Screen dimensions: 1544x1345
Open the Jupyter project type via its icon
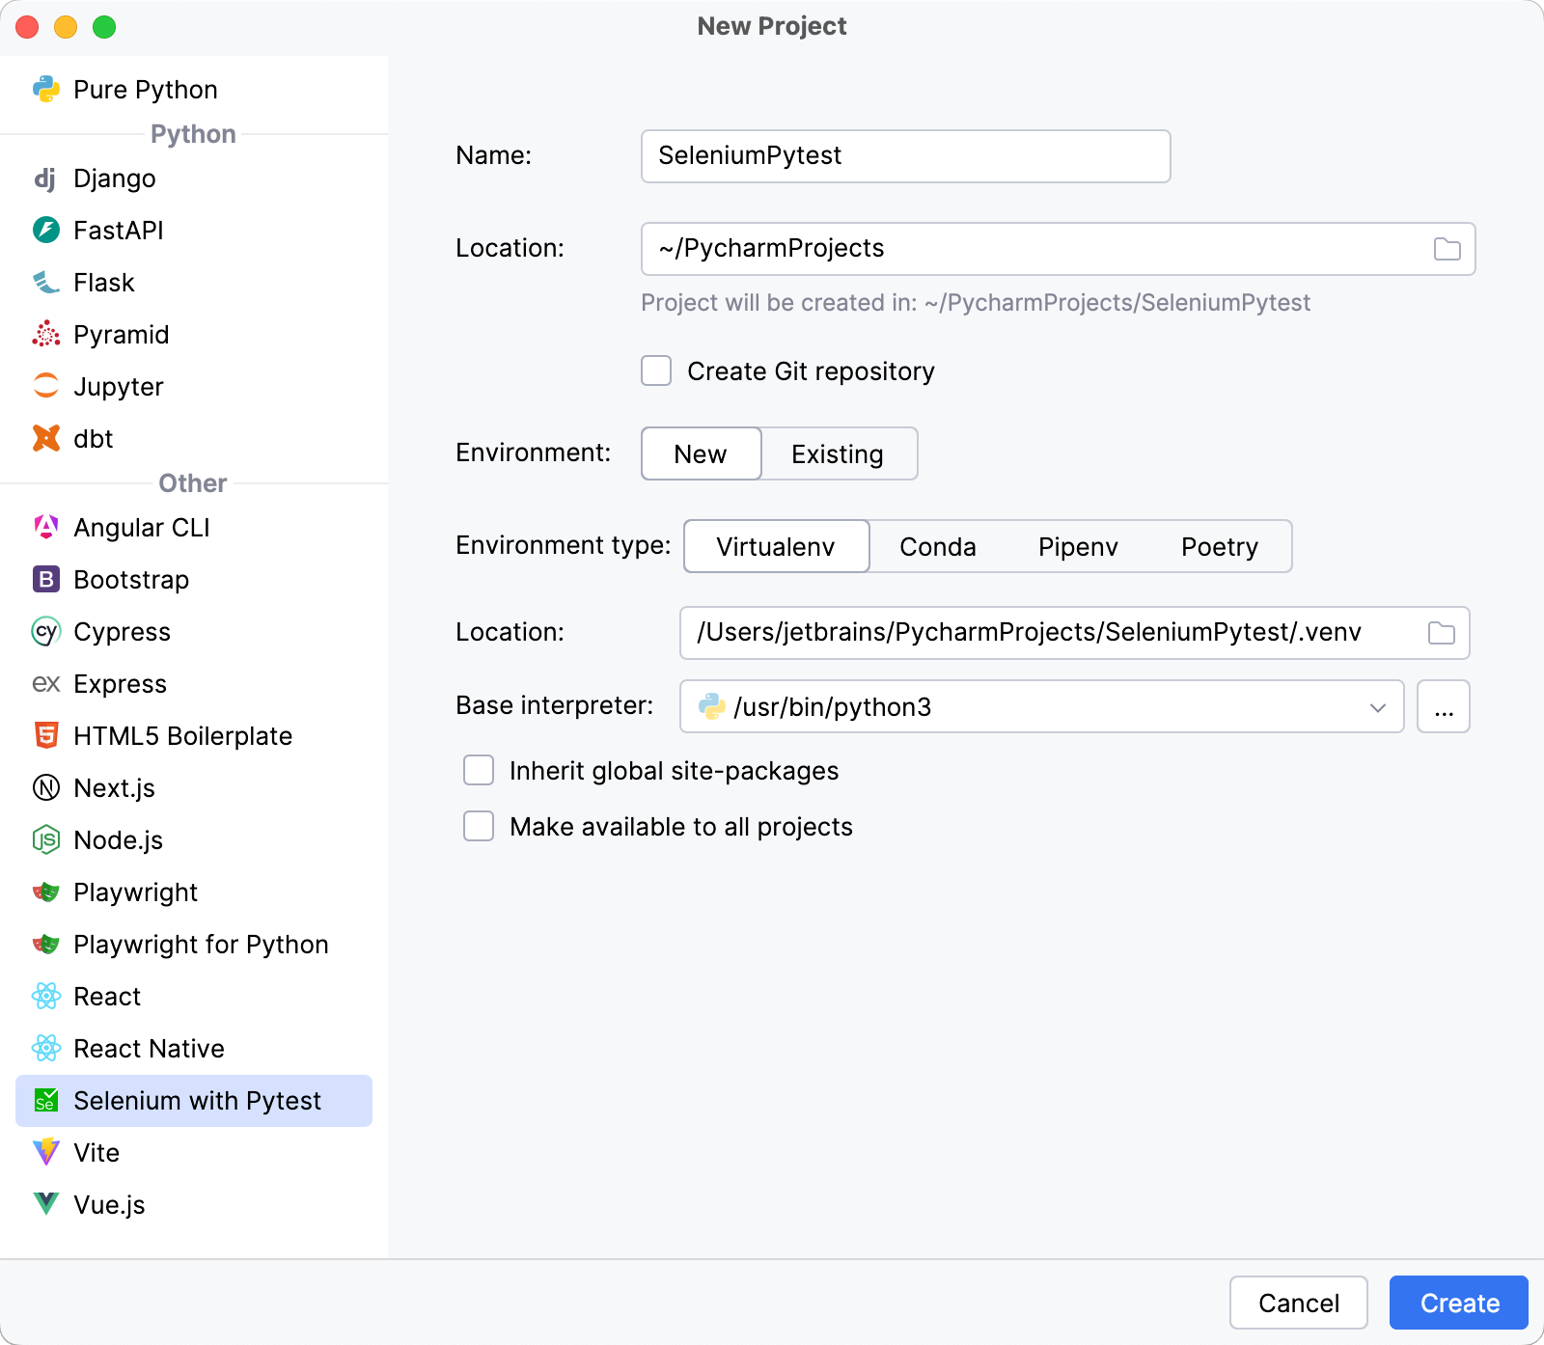[46, 386]
